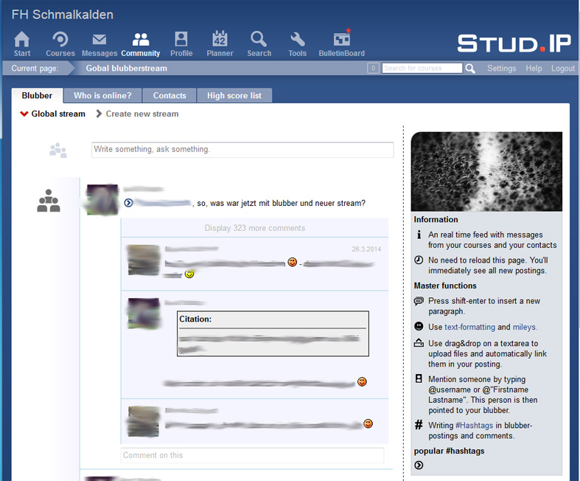Click the popular #hashtags heading
This screenshot has width=580, height=481.
(x=449, y=451)
